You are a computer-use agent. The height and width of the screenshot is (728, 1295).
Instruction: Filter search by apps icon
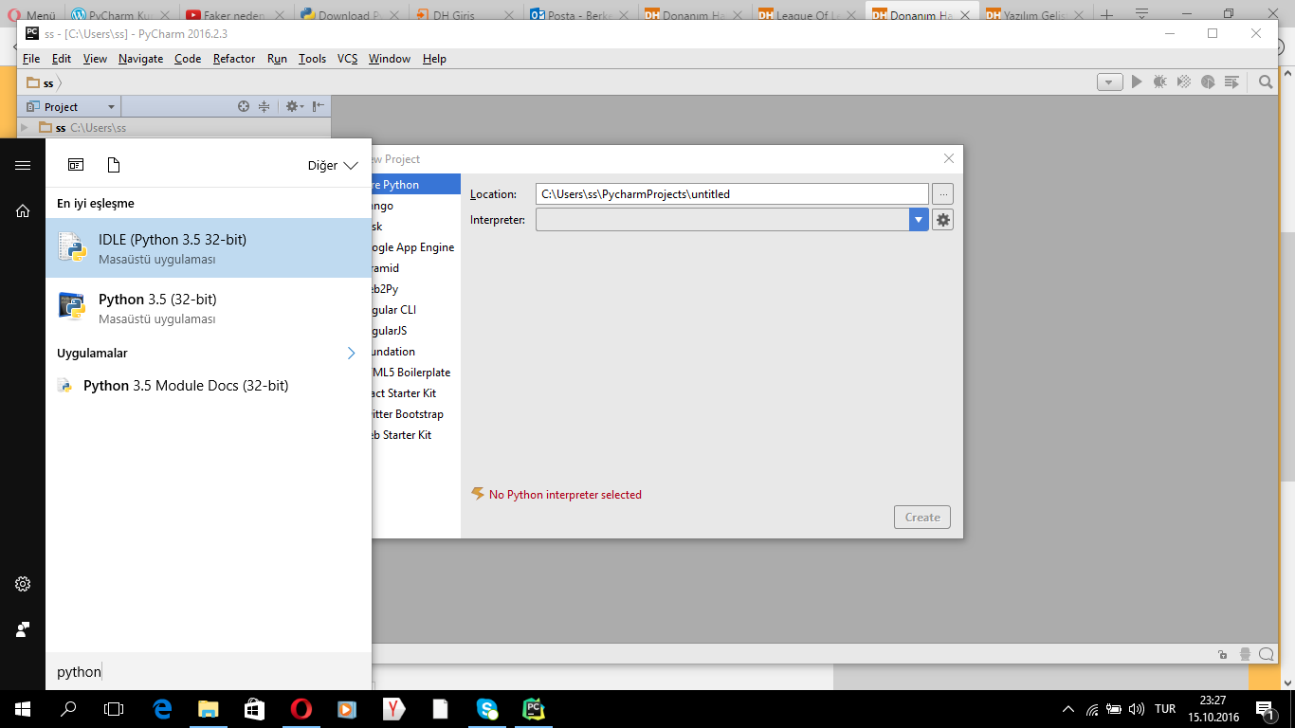click(x=76, y=165)
